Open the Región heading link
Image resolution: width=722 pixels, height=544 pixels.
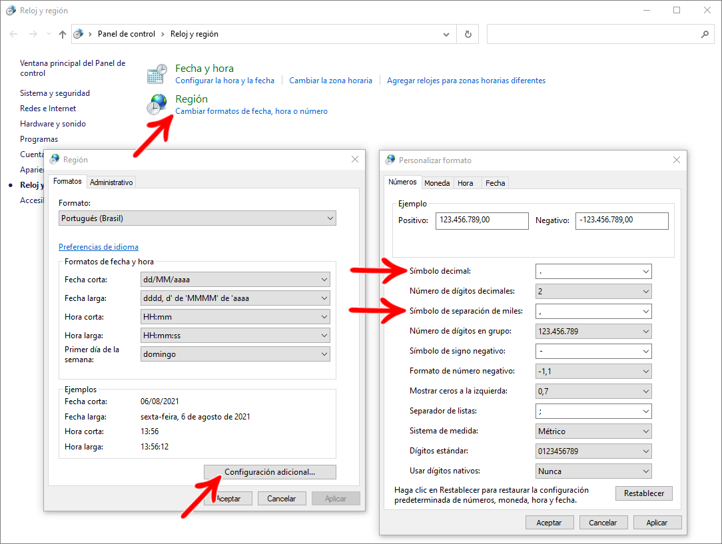pyautogui.click(x=192, y=99)
